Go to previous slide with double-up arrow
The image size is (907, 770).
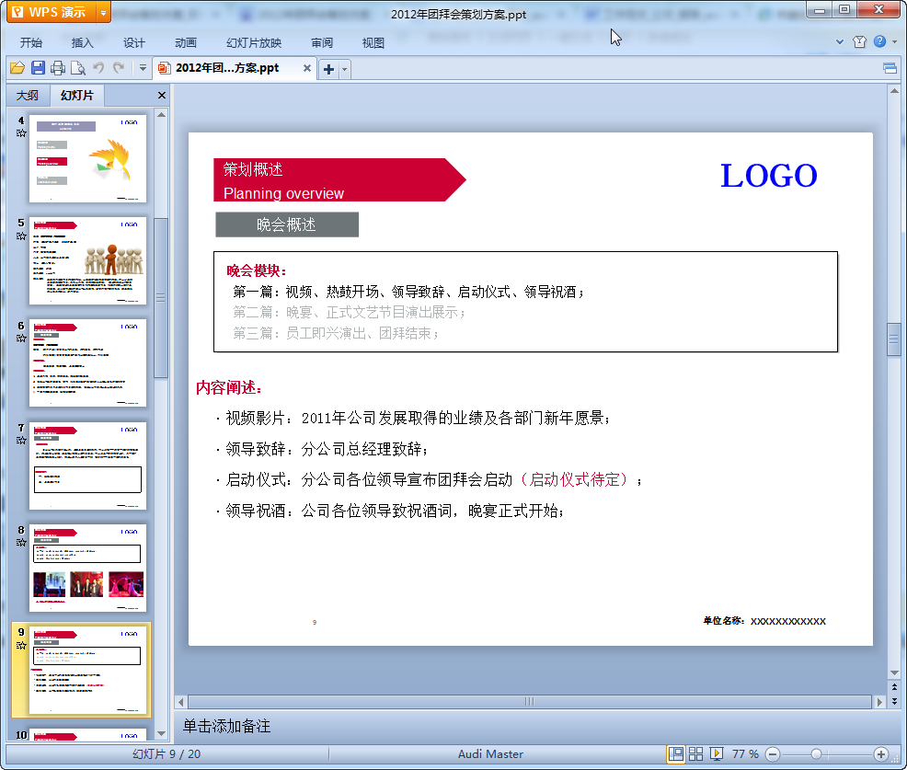[894, 687]
